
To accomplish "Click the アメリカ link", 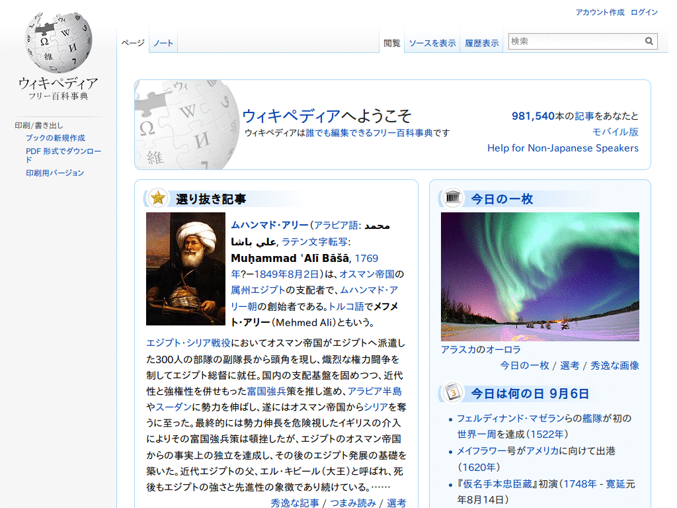I will pos(542,450).
